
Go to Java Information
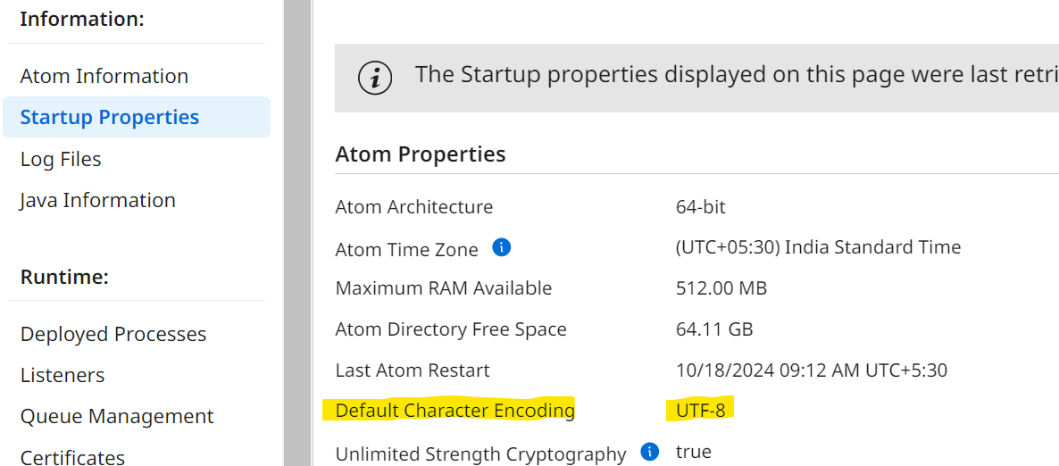pyautogui.click(x=98, y=200)
